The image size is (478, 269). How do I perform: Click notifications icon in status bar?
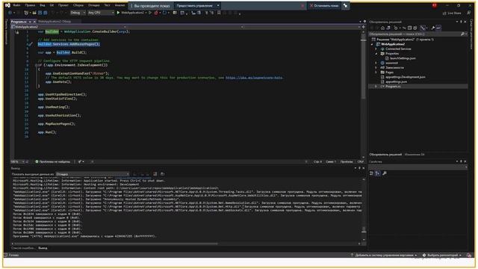click(x=469, y=256)
